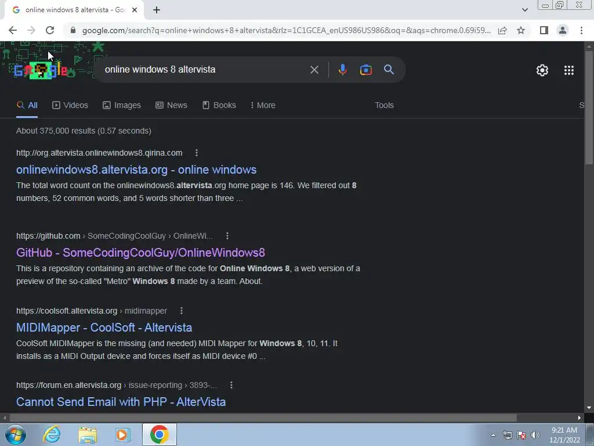Open Windows Explorer from taskbar

point(88,434)
